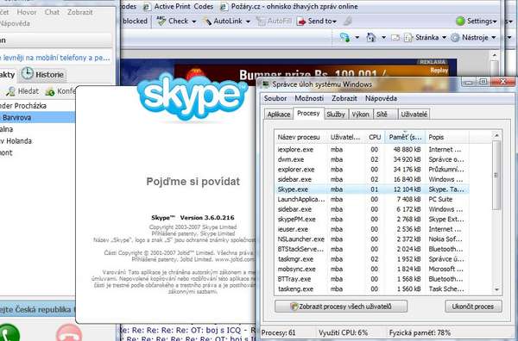Viewport: 518px width, 341px height.
Task: Select the dwm.exe process row
Action: (x=371, y=159)
